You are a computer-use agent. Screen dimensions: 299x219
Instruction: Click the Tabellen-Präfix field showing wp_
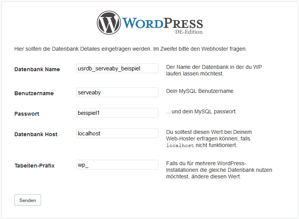tap(117, 165)
